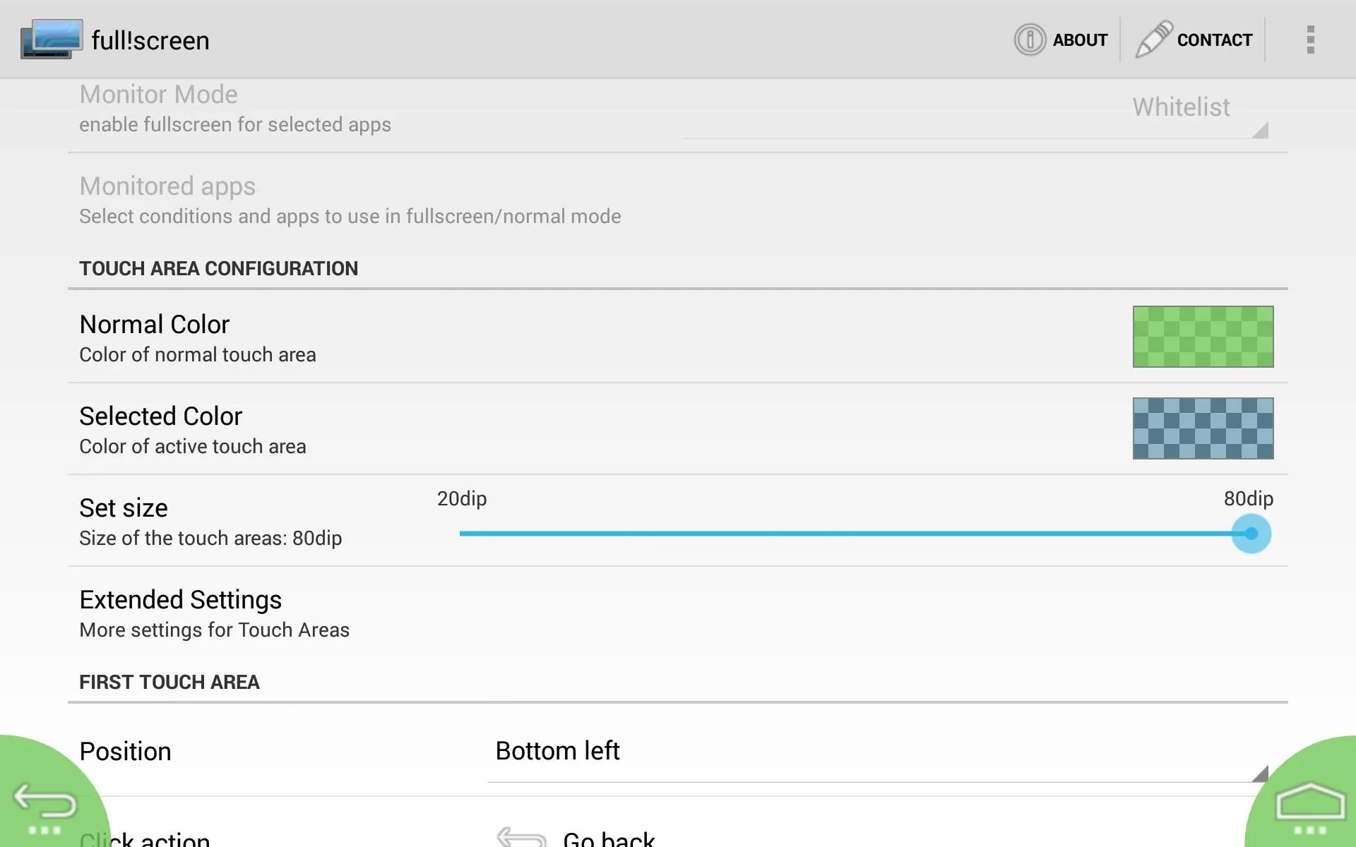Tap the CONTACT label

pyautogui.click(x=1214, y=40)
